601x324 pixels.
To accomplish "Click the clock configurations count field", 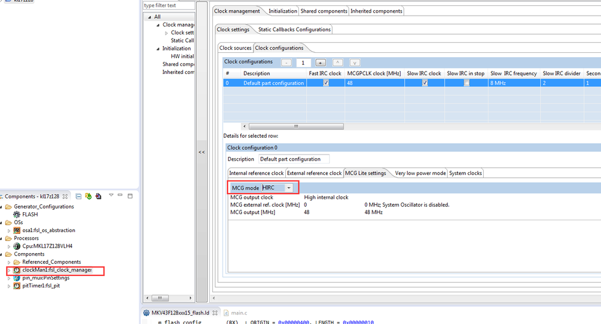I will (303, 63).
